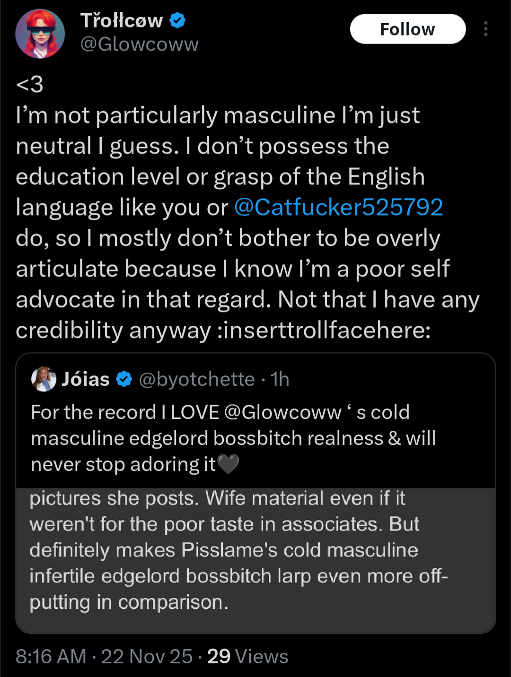
Task: Click the 1h timestamp on quoted post
Action: [280, 379]
